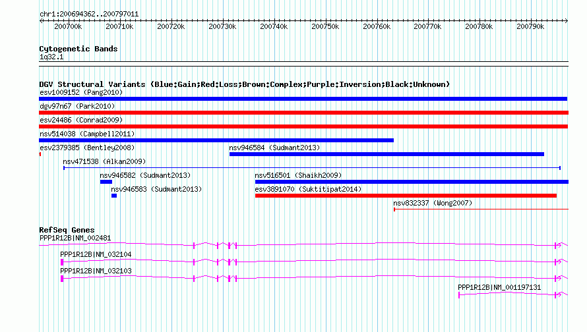Click the DGV Structural Variants track title

(x=245, y=84)
